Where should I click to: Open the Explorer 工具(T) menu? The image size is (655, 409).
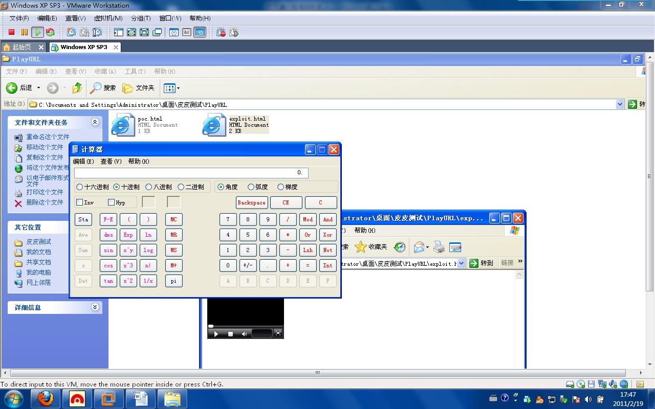coord(135,72)
